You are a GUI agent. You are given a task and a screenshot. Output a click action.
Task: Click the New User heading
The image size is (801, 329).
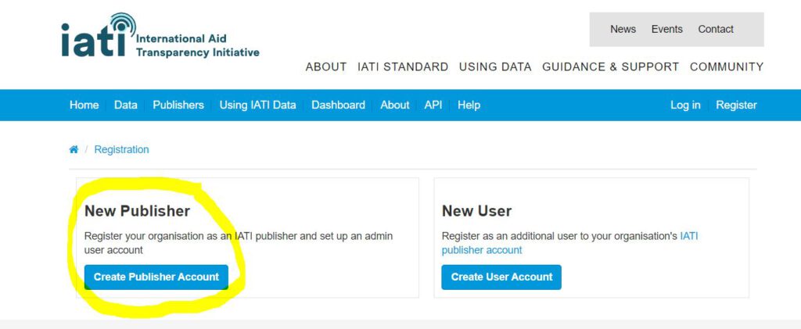point(476,211)
